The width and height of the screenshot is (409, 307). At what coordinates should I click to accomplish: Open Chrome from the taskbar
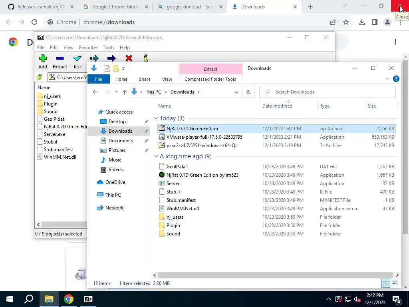pos(69,299)
